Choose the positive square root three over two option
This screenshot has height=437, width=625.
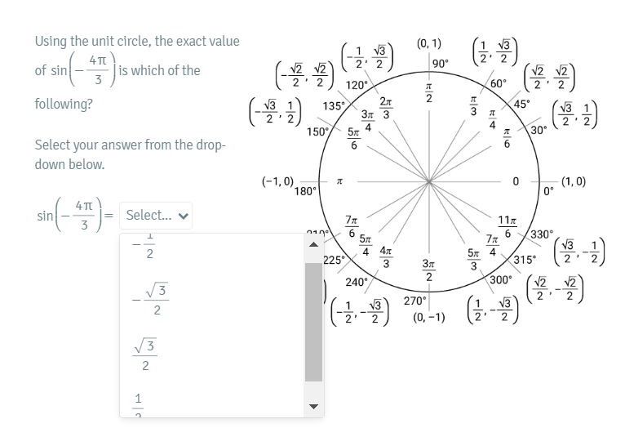pos(144,355)
